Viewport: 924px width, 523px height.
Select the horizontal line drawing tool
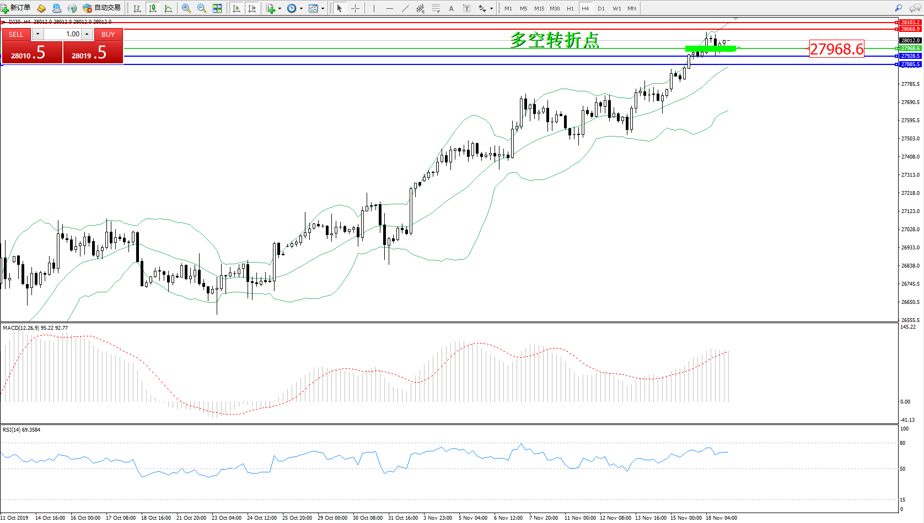point(390,8)
